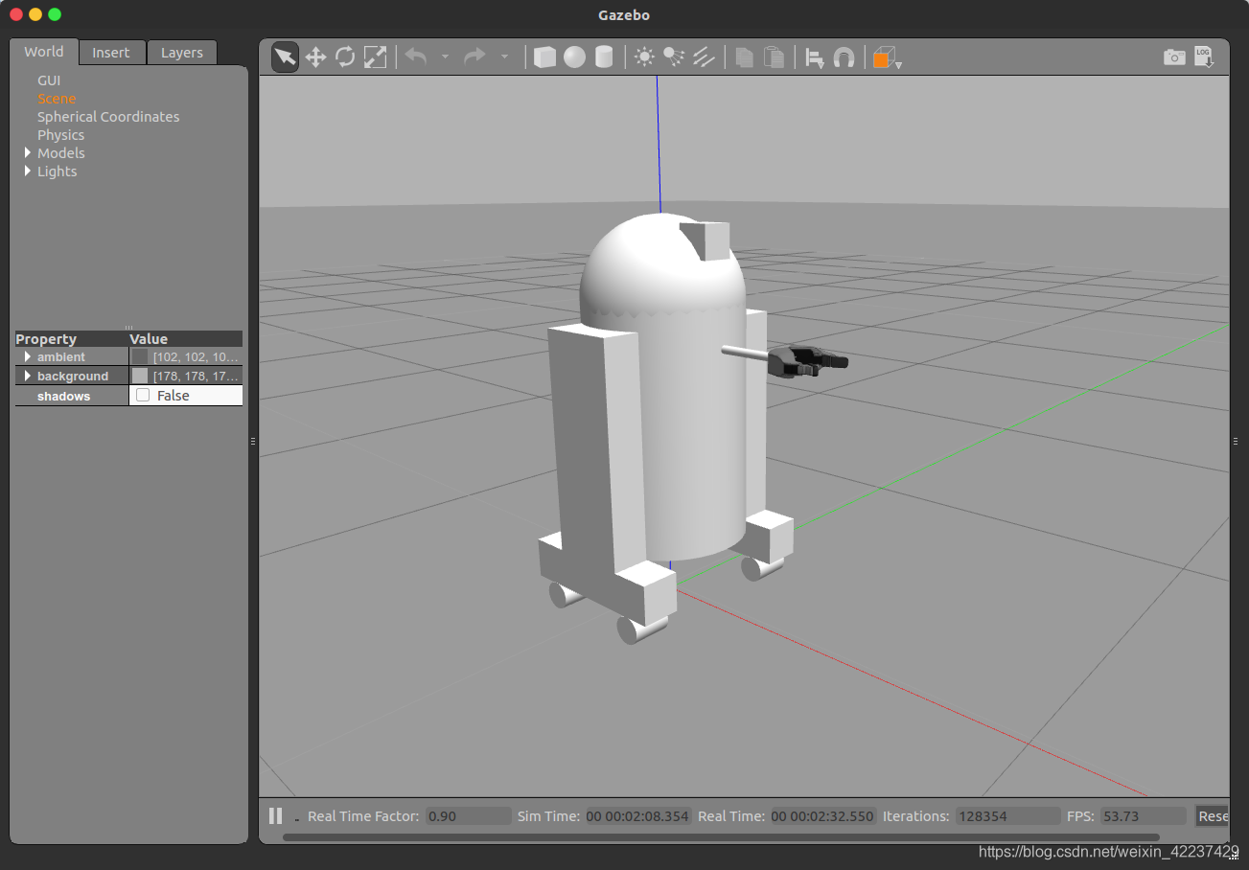Screen dimensions: 1249x870
Task: Click the right panel splitter handle
Action: [x=1235, y=441]
